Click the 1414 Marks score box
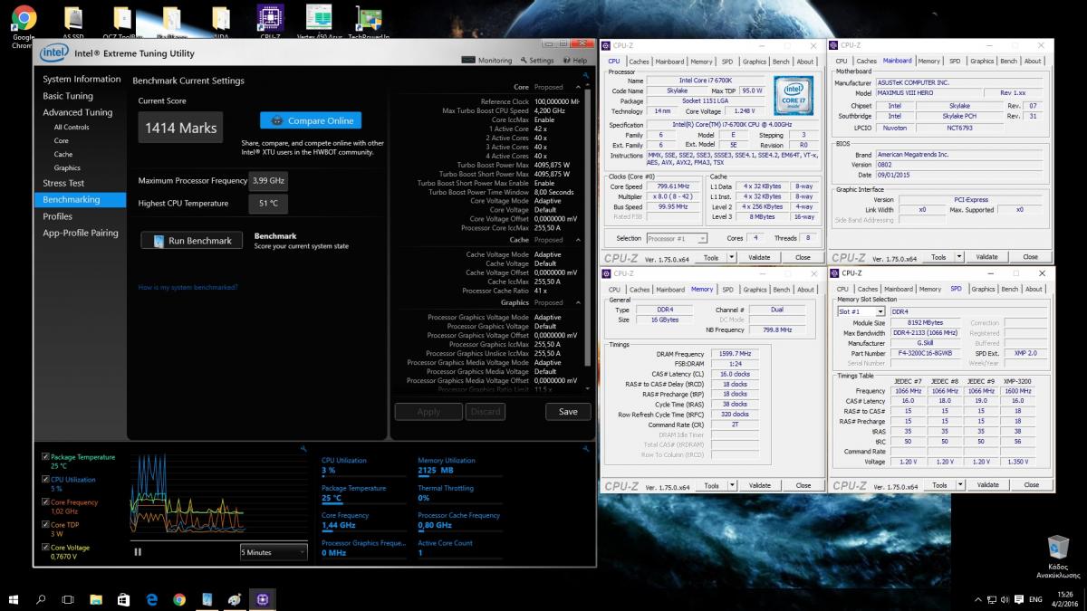1087x611 pixels. (x=180, y=128)
